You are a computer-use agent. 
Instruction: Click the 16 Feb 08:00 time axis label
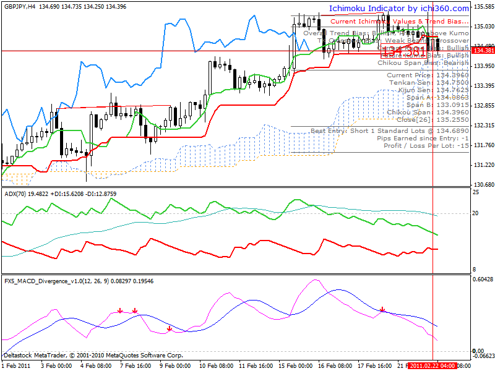(x=335, y=366)
